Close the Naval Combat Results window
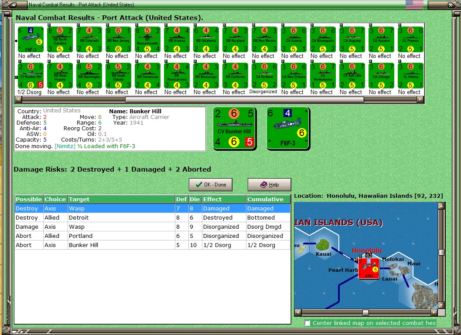This screenshot has height=335, width=461. click(x=450, y=5)
